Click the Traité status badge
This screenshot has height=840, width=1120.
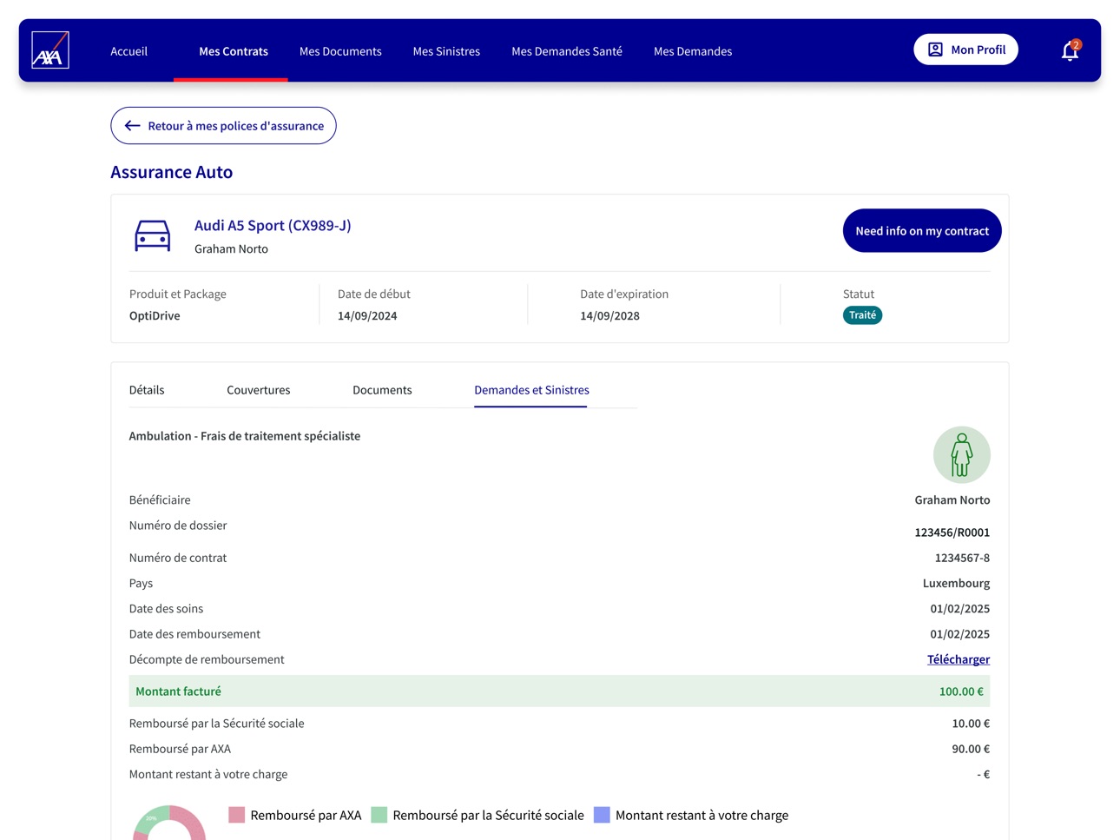click(862, 315)
